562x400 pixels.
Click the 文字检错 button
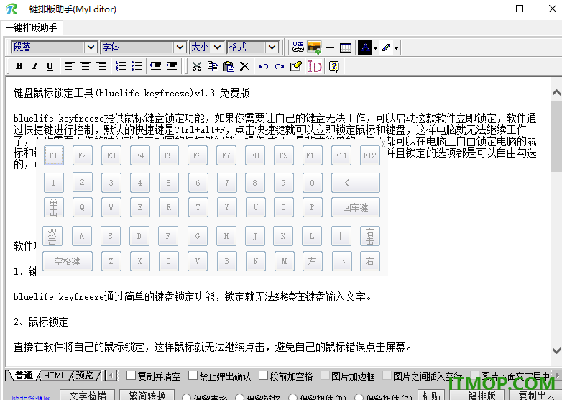pyautogui.click(x=88, y=395)
